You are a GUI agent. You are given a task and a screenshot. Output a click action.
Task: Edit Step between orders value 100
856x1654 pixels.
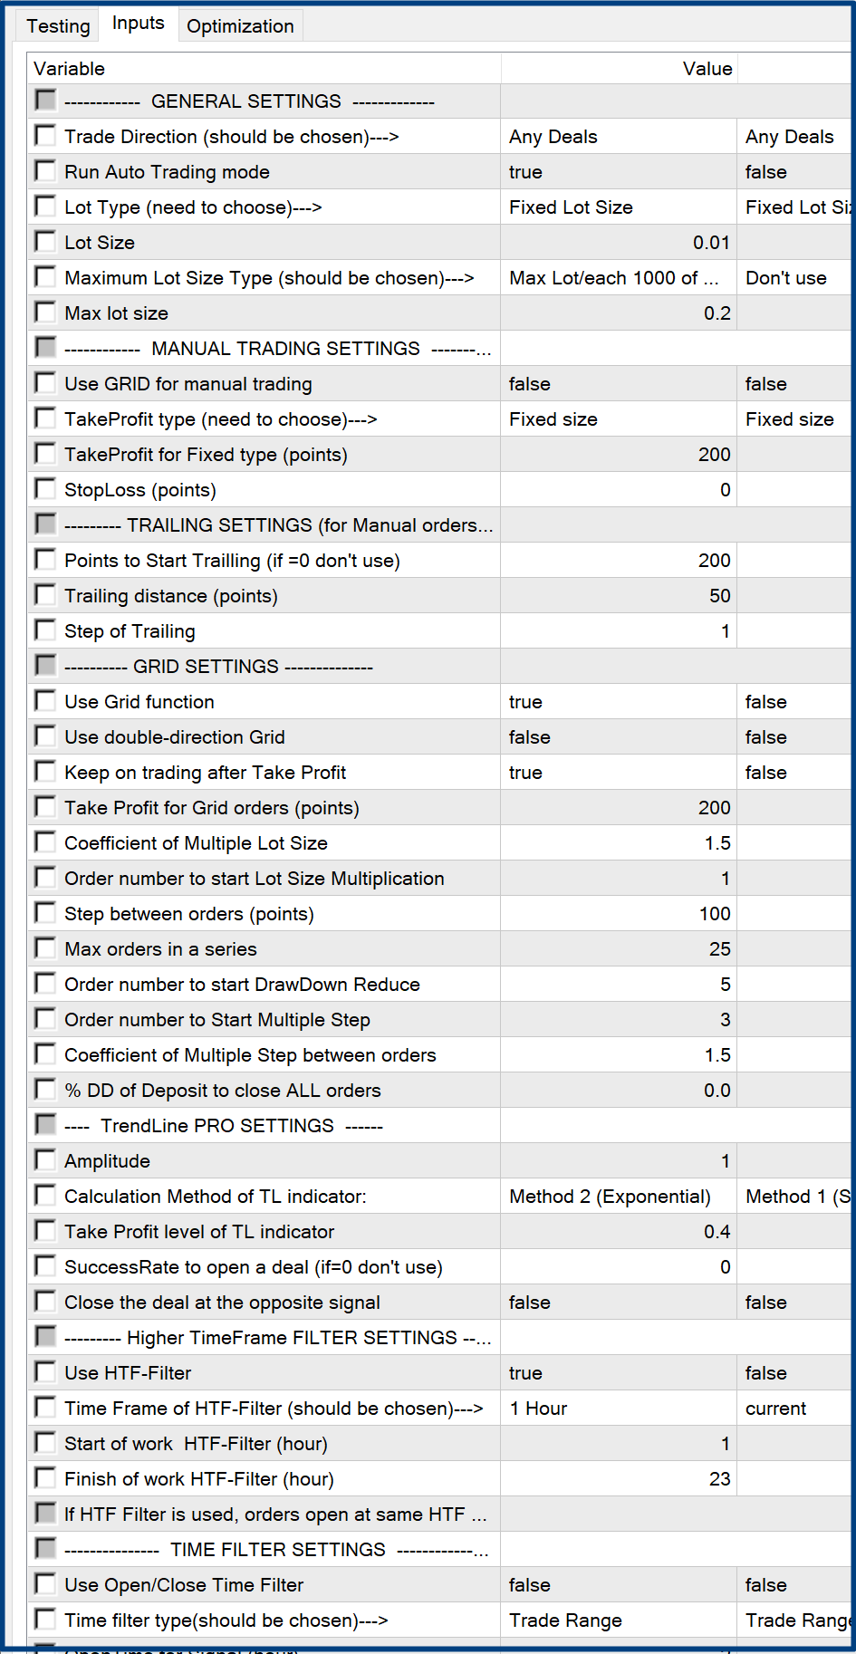coord(618,914)
